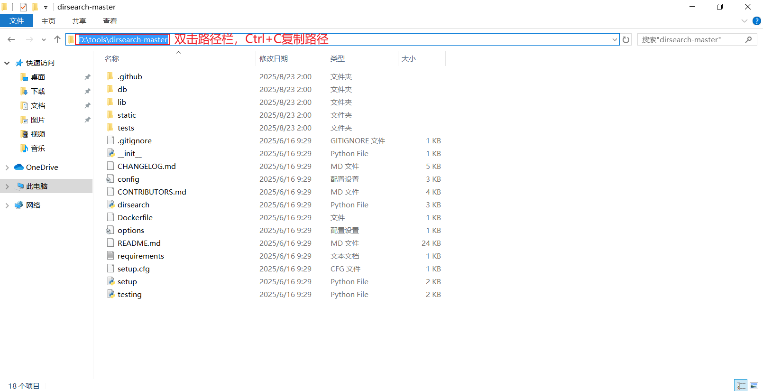This screenshot has width=763, height=391.
Task: Select the dirsearch Python file icon
Action: point(110,205)
